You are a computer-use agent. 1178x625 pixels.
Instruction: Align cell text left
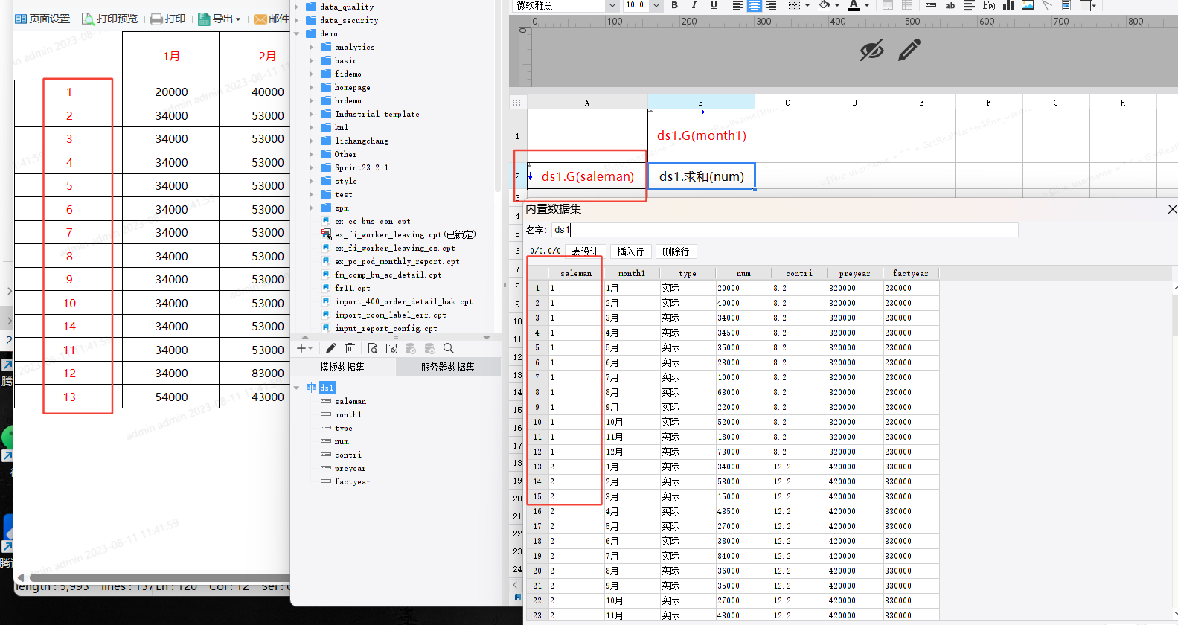[737, 5]
